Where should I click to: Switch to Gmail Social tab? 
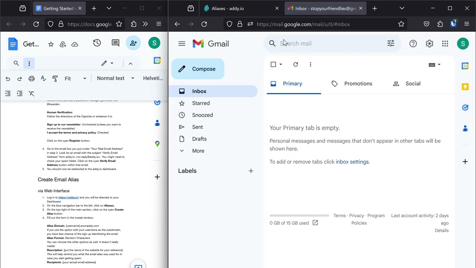pos(407,84)
